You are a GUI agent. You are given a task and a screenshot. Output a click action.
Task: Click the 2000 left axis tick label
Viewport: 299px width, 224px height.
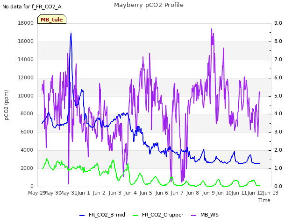coord(27,168)
